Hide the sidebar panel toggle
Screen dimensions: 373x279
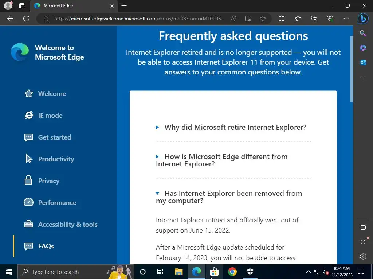[363, 227]
